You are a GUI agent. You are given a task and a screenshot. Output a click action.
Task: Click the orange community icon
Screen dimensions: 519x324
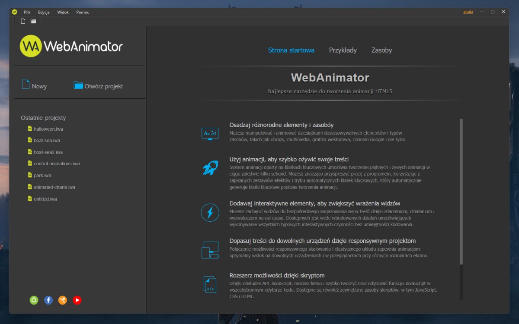tap(63, 300)
